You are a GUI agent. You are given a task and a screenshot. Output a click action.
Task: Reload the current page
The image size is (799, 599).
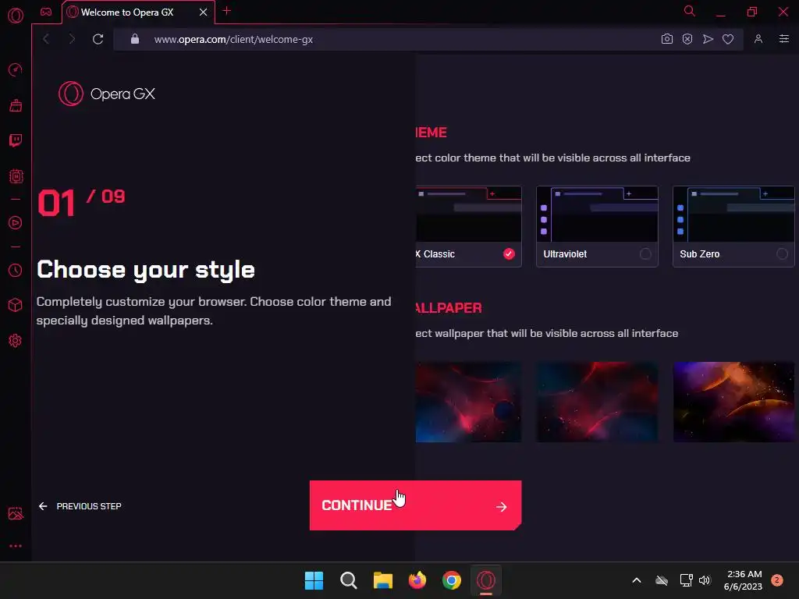(x=98, y=39)
